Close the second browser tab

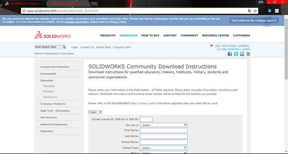[86, 4]
